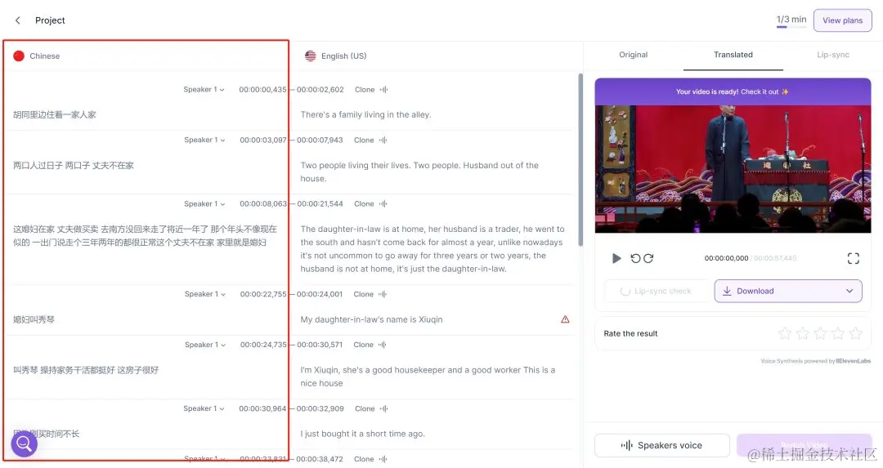This screenshot has height=468, width=883.
Task: Edit translation 'There's a family living in the alley.'
Action: [365, 114]
